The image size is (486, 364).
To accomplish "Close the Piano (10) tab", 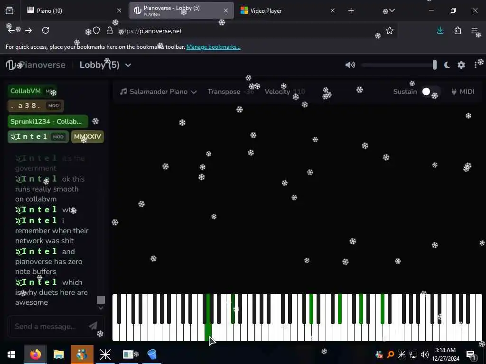I will point(119,11).
